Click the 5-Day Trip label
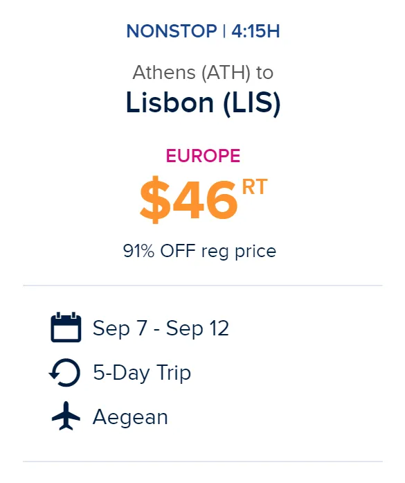This screenshot has height=483, width=405. click(x=142, y=372)
